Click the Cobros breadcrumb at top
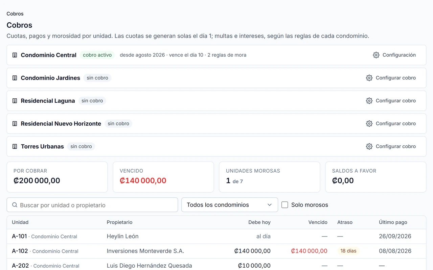Screen dimensions: 433x270 tap(15, 14)
